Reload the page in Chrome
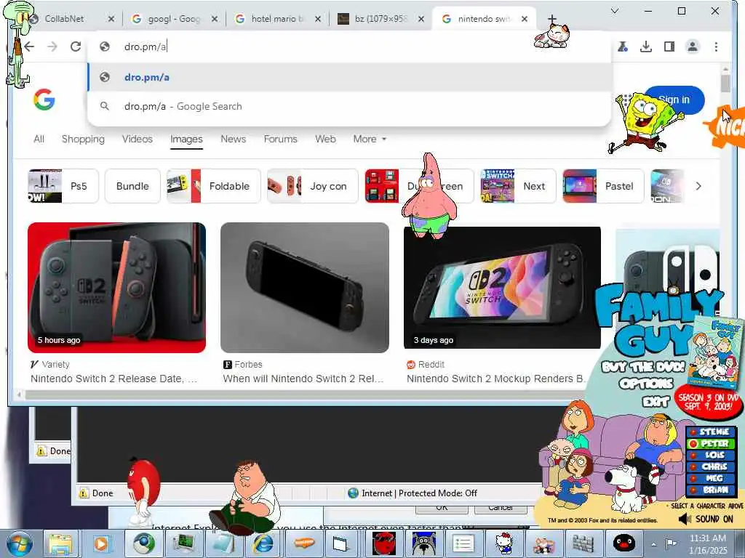This screenshot has height=558, width=745. coord(76,46)
